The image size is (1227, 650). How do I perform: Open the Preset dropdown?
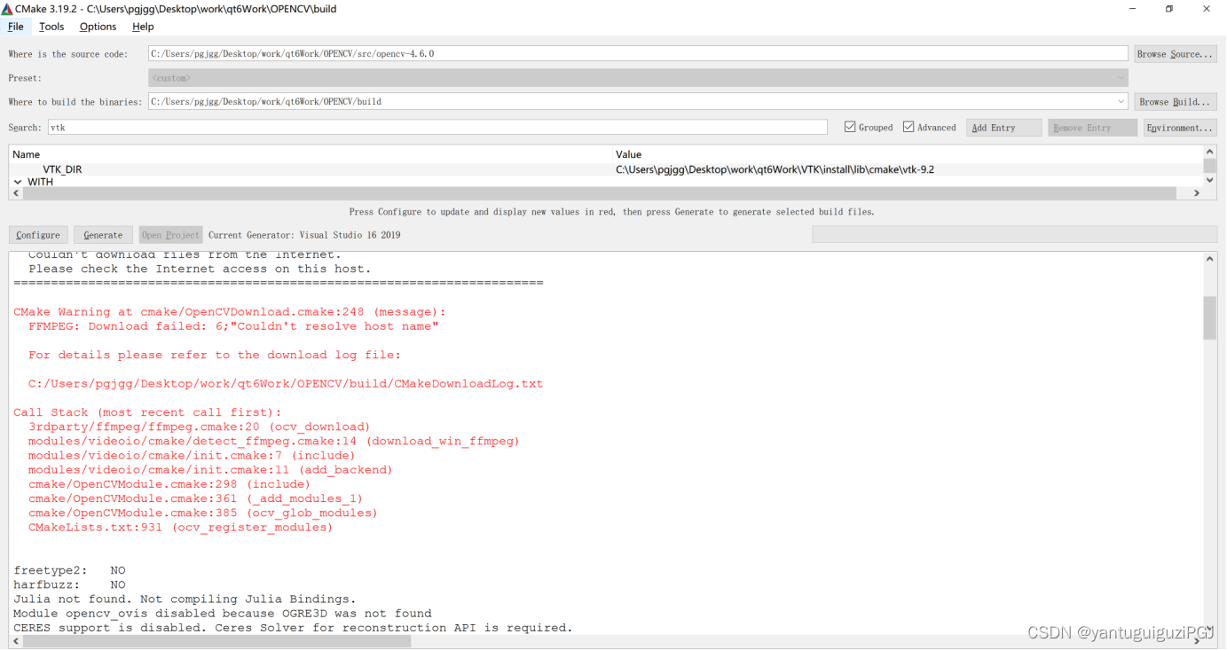click(1121, 77)
